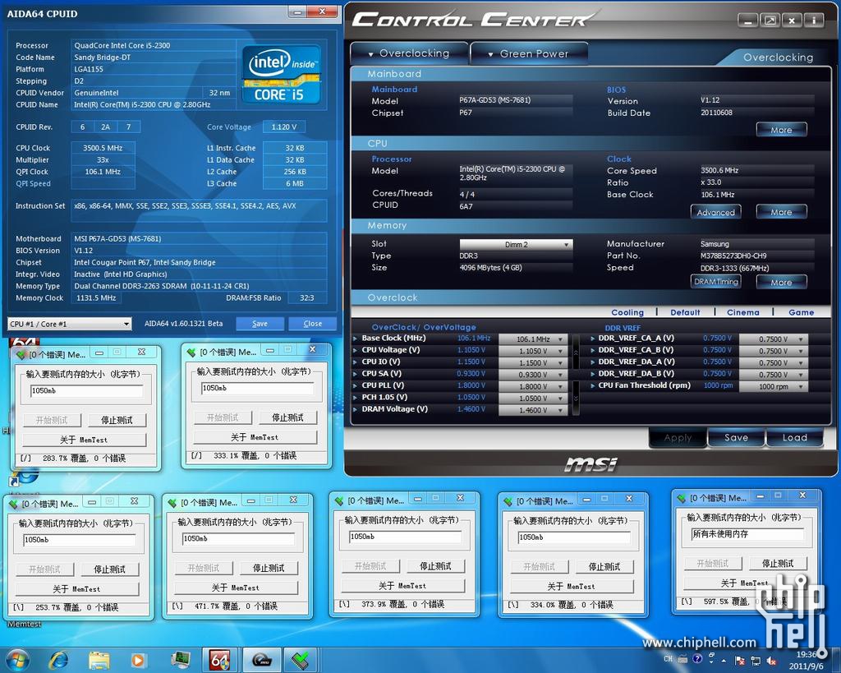Open the CPU Voltage 1.1050 V dropdown
Image resolution: width=841 pixels, height=673 pixels.
(x=532, y=351)
